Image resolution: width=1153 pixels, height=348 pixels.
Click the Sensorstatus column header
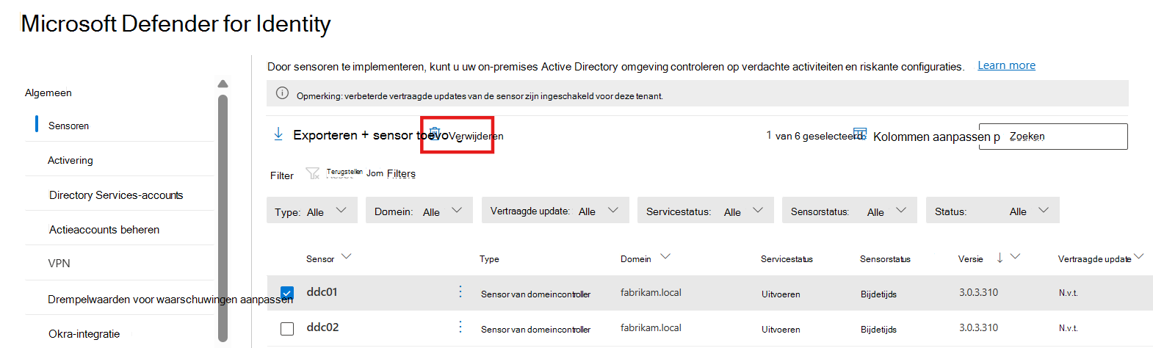(885, 258)
